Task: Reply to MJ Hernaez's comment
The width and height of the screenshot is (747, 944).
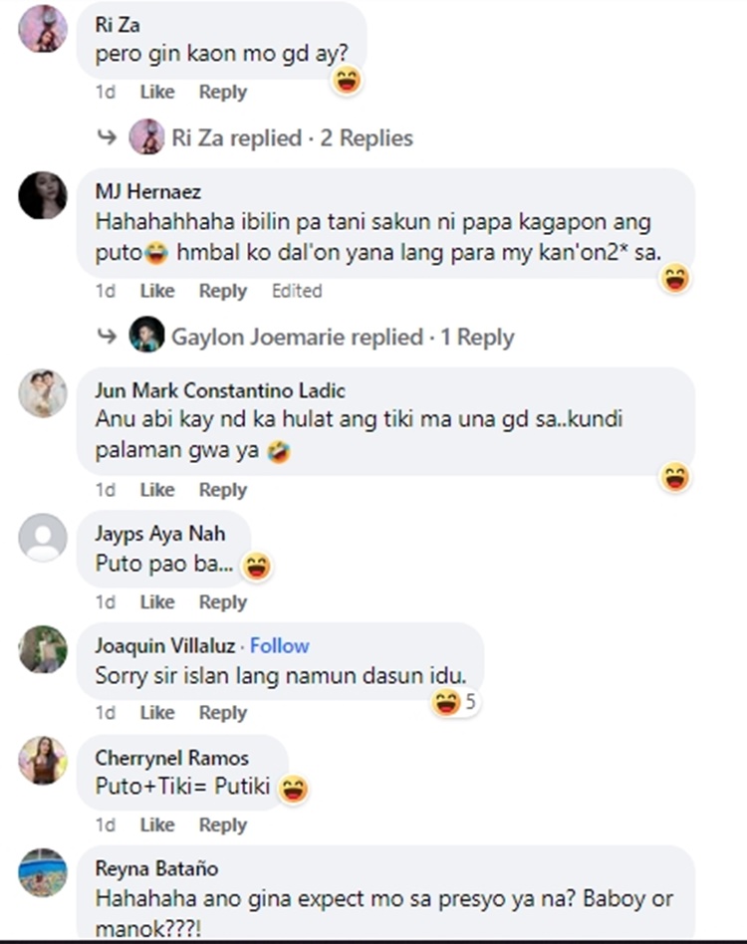Action: (223, 291)
